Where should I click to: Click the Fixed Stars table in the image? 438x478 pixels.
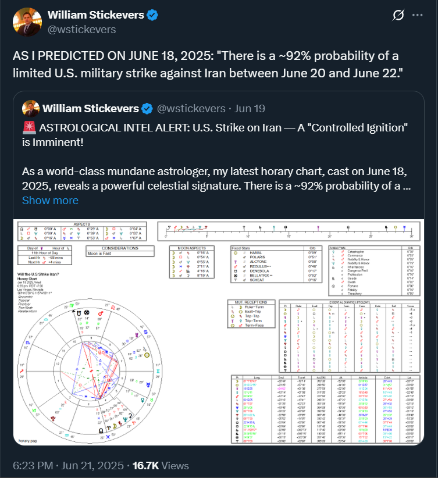tap(276, 265)
